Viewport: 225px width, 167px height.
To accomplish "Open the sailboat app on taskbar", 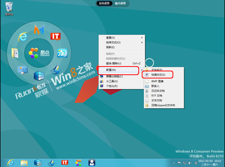I will [51, 163].
